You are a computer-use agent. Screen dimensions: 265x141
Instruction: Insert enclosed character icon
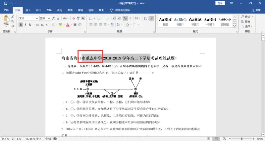[x=80, y=25]
